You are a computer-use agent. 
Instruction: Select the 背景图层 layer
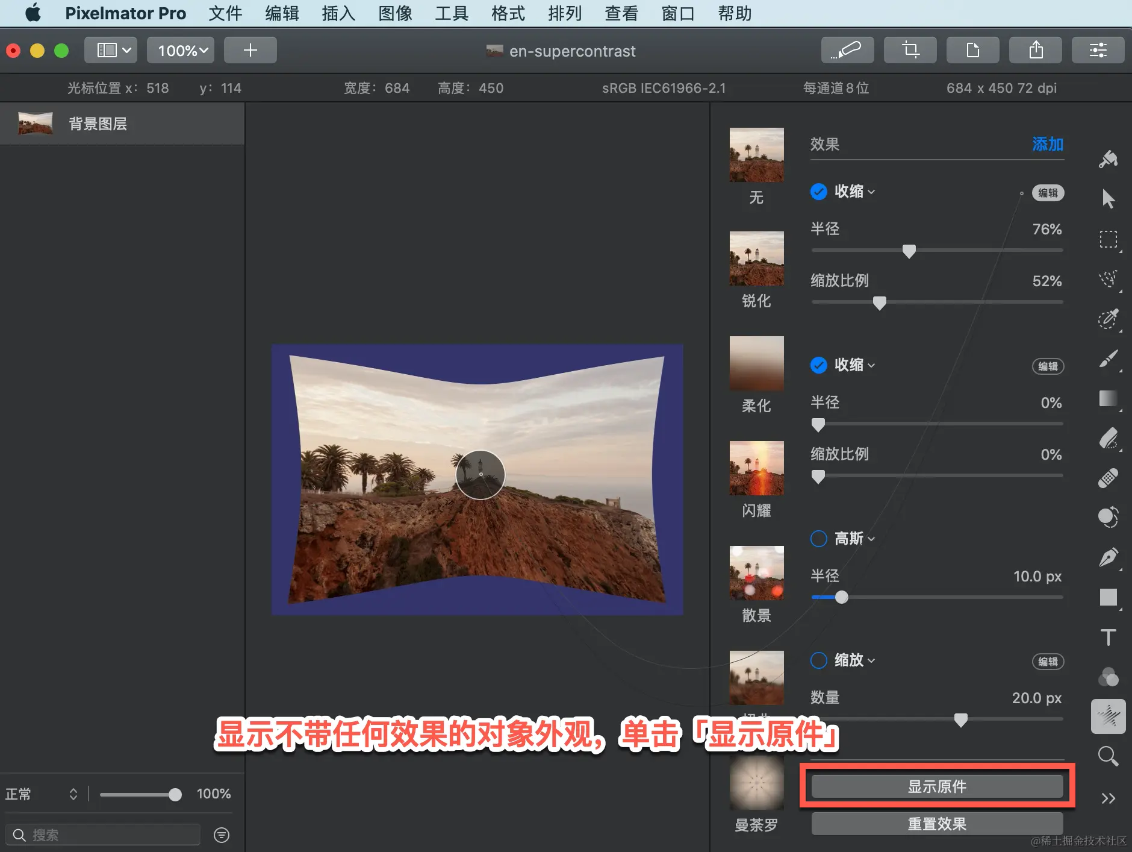pyautogui.click(x=122, y=124)
